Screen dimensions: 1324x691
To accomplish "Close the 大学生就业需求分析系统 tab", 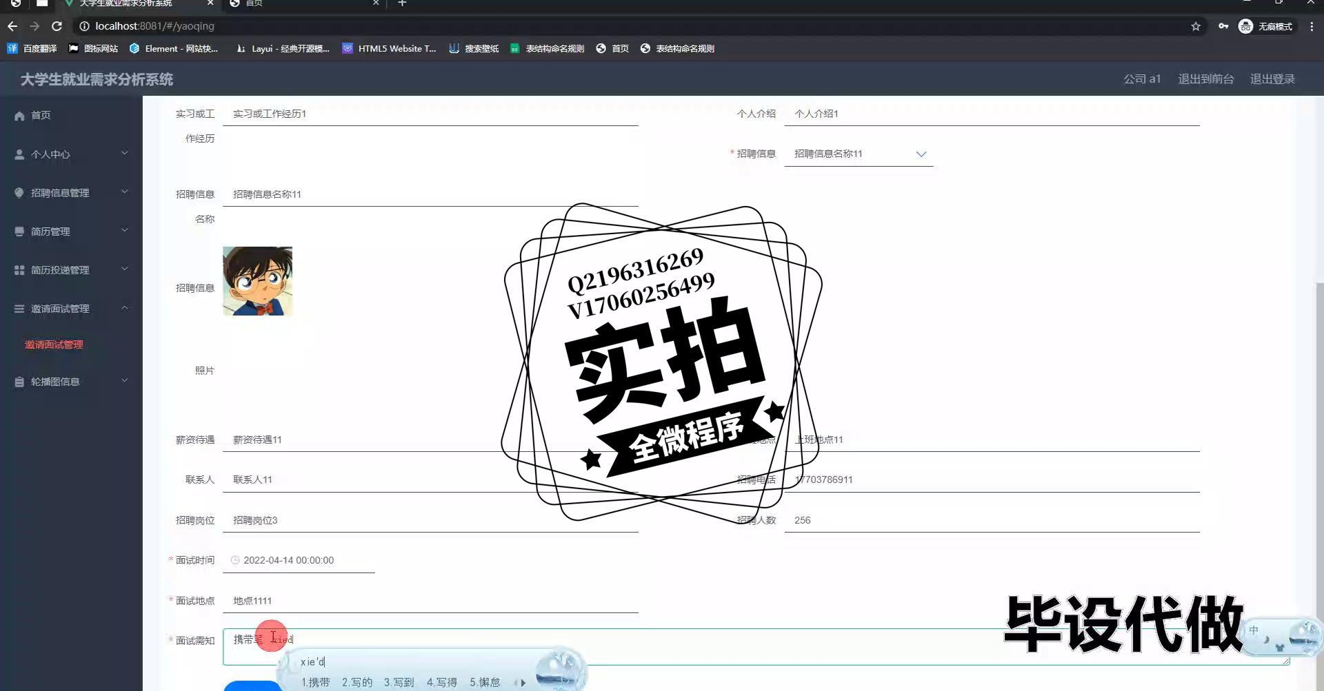I will point(210,3).
